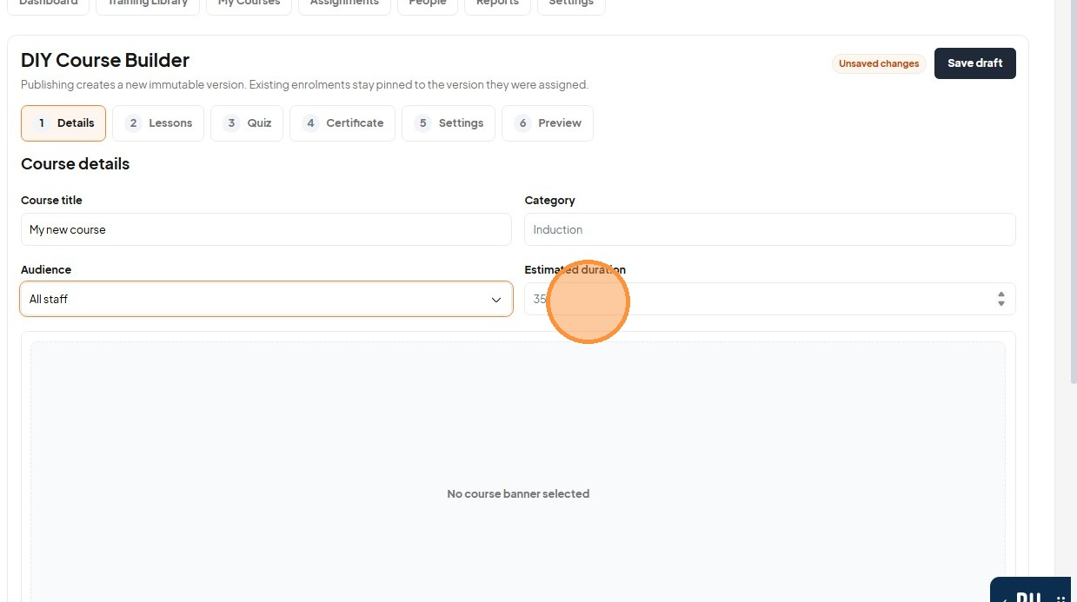The image size is (1077, 602).
Task: Focus the Course title field
Action: coord(266,229)
